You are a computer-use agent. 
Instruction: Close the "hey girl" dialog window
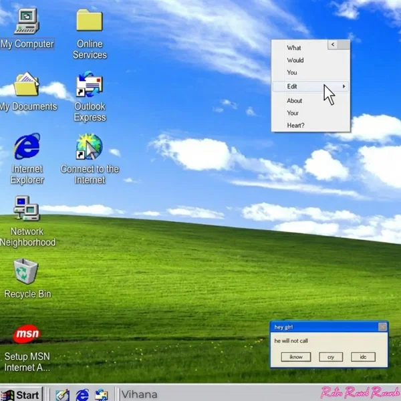(x=382, y=327)
